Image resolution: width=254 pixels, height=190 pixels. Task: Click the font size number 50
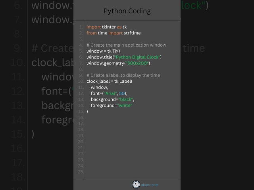122,93
